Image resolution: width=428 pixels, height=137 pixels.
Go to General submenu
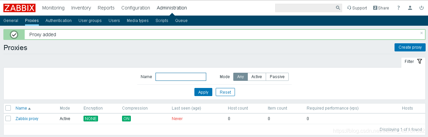11,21
